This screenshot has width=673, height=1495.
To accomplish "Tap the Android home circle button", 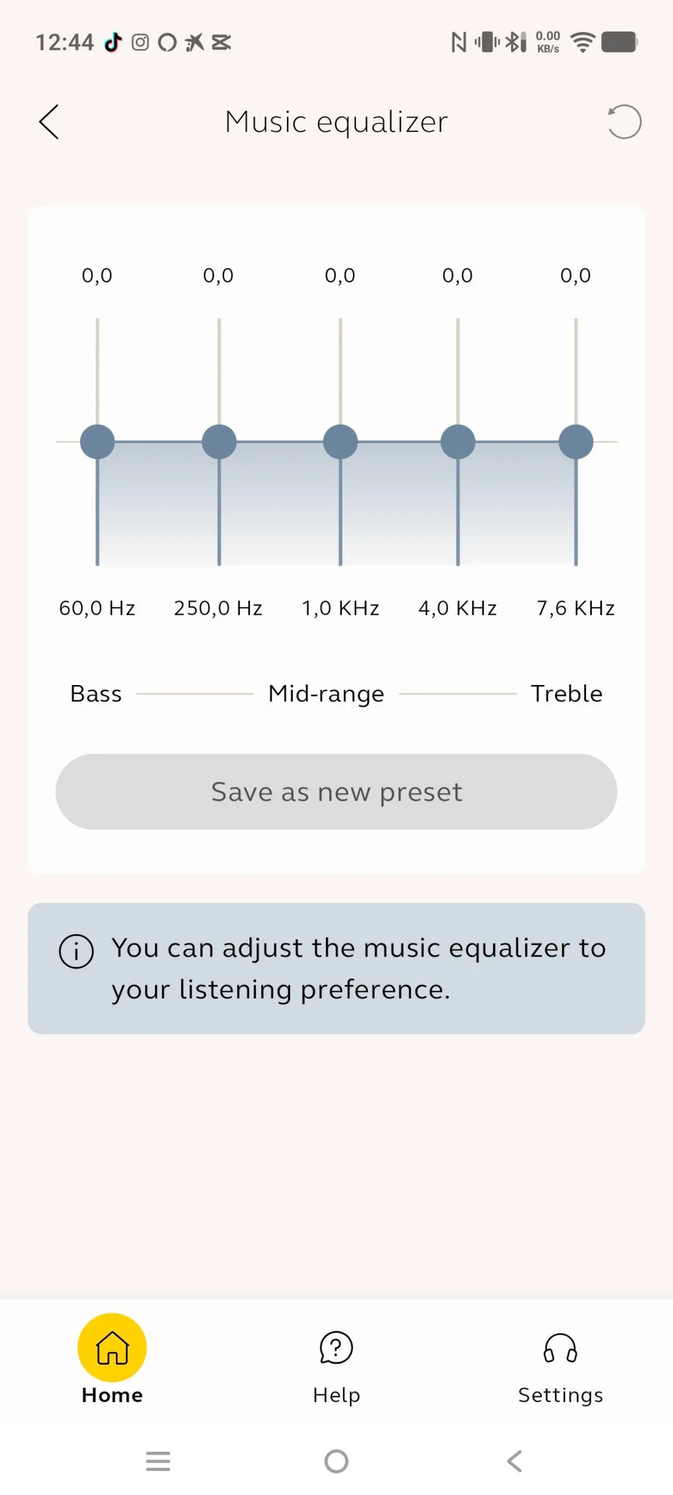I will click(336, 1461).
